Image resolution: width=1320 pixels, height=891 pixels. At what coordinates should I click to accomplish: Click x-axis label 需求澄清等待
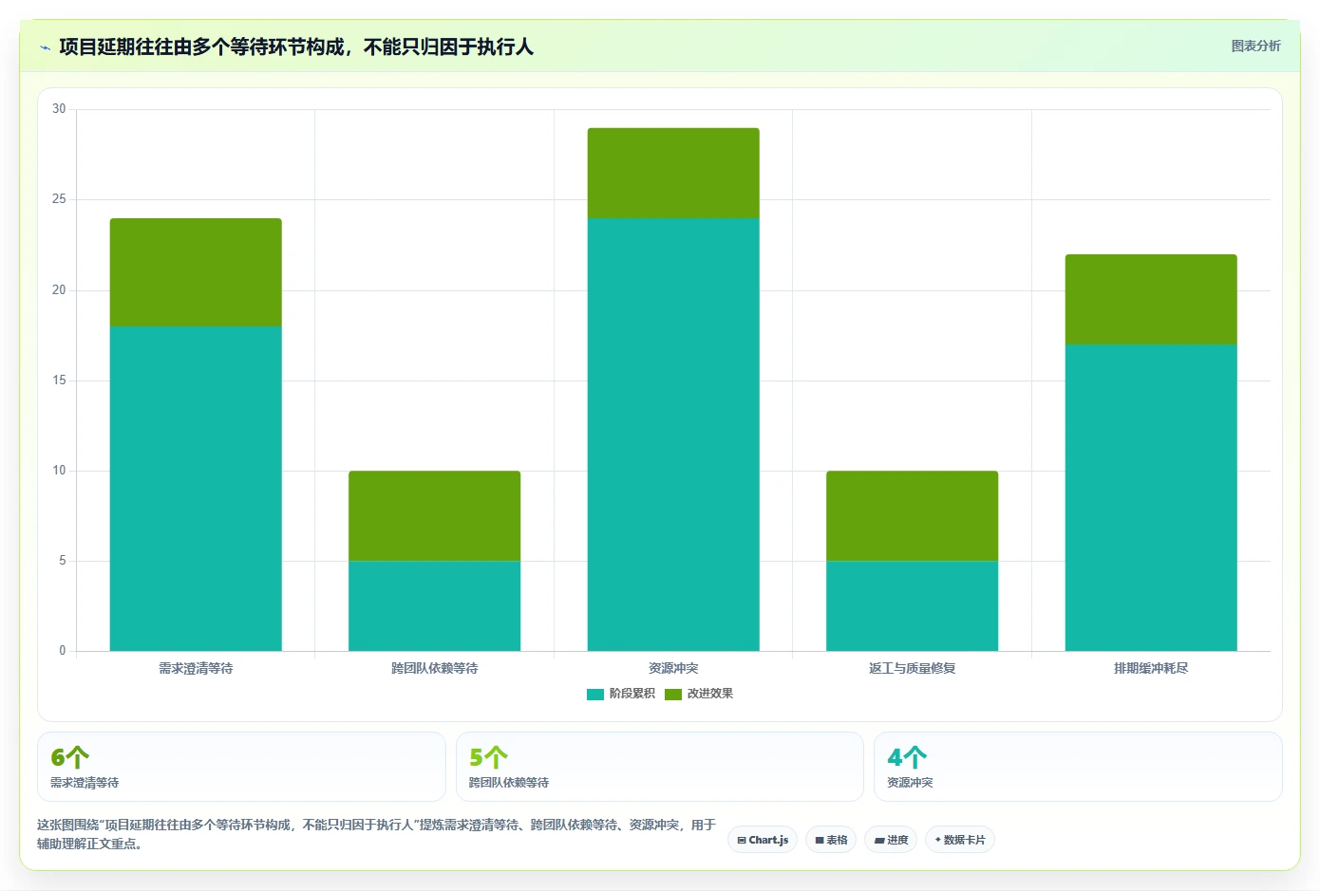(196, 669)
